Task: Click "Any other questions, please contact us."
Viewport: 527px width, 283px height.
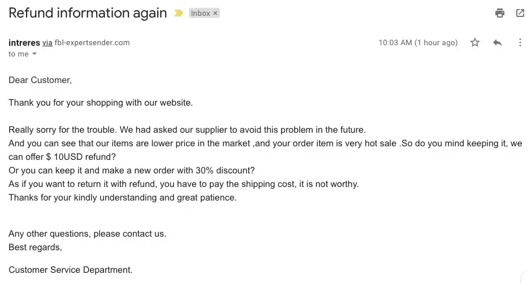Action: [x=87, y=233]
